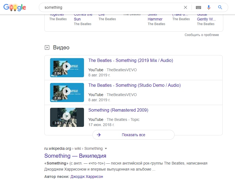Image resolution: width=235 pixels, height=185 pixels.
Task: Expand the dropdown arrow next to wikipedia URL
Action: [x=106, y=148]
